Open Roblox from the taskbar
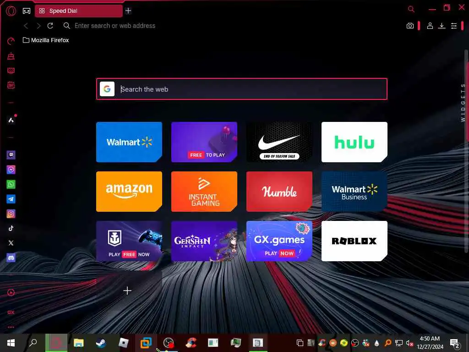 [124, 343]
